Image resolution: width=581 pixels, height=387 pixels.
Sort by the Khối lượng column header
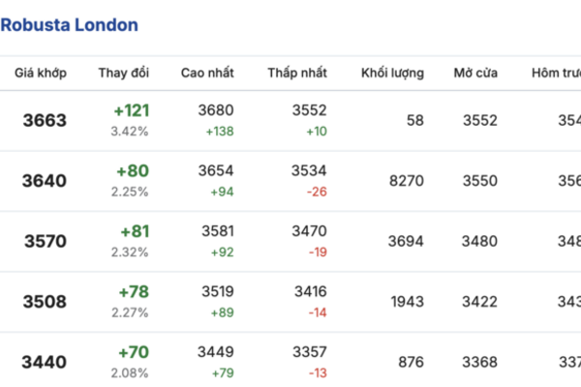pos(392,74)
